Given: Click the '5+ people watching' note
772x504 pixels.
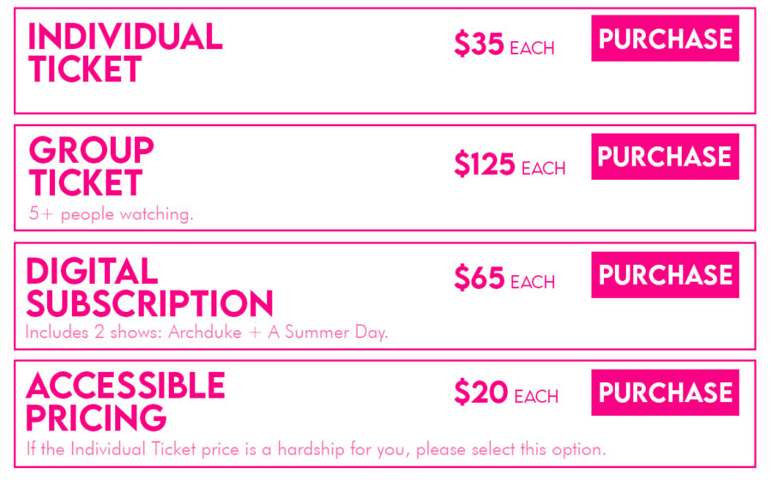Looking at the screenshot, I should coord(112,214).
